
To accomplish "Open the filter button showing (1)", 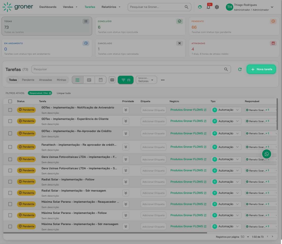I will 126,80.
